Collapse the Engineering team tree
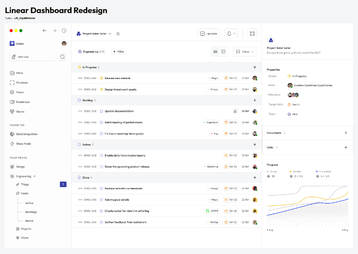Image resolution: width=358 pixels, height=254 pixels. [35, 177]
